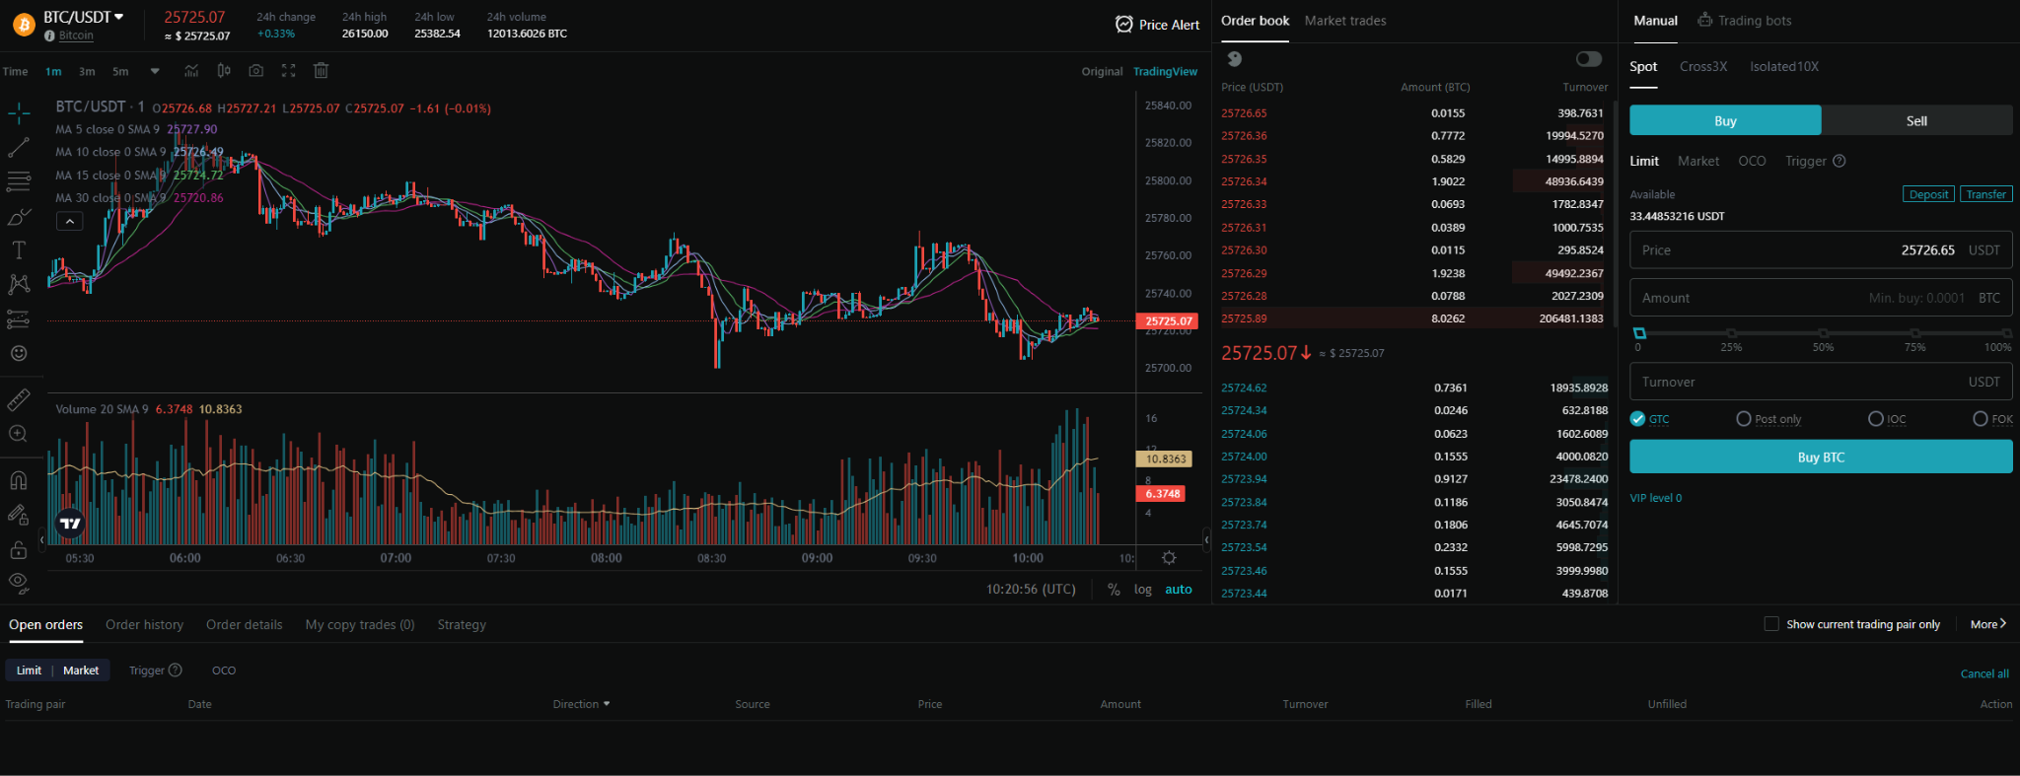Enter fullscreen chart mode
The height and width of the screenshot is (776, 2020).
click(289, 71)
